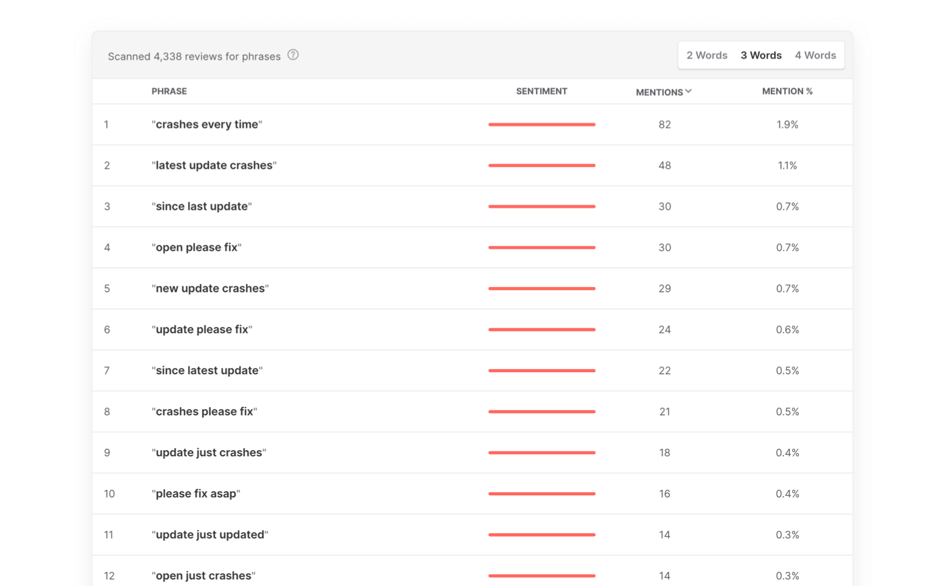Select the phrase "update just crashes"

pyautogui.click(x=209, y=453)
